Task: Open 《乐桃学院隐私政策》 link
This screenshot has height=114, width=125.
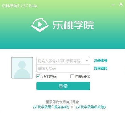Action: (x=91, y=107)
